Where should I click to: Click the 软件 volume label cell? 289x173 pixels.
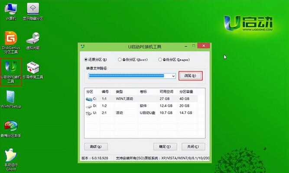[x=143, y=106]
